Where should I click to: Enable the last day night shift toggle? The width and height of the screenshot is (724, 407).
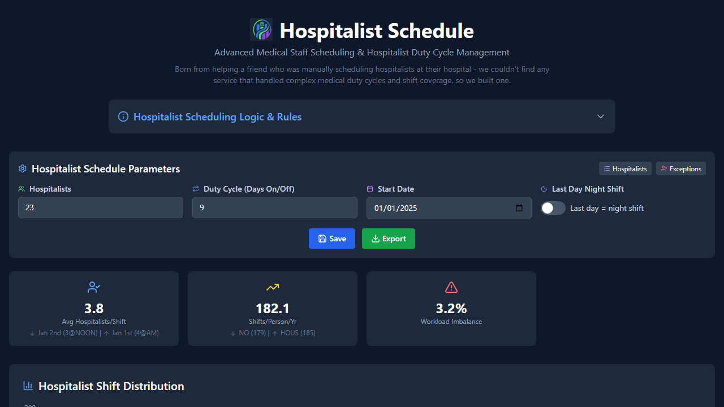tap(553, 208)
